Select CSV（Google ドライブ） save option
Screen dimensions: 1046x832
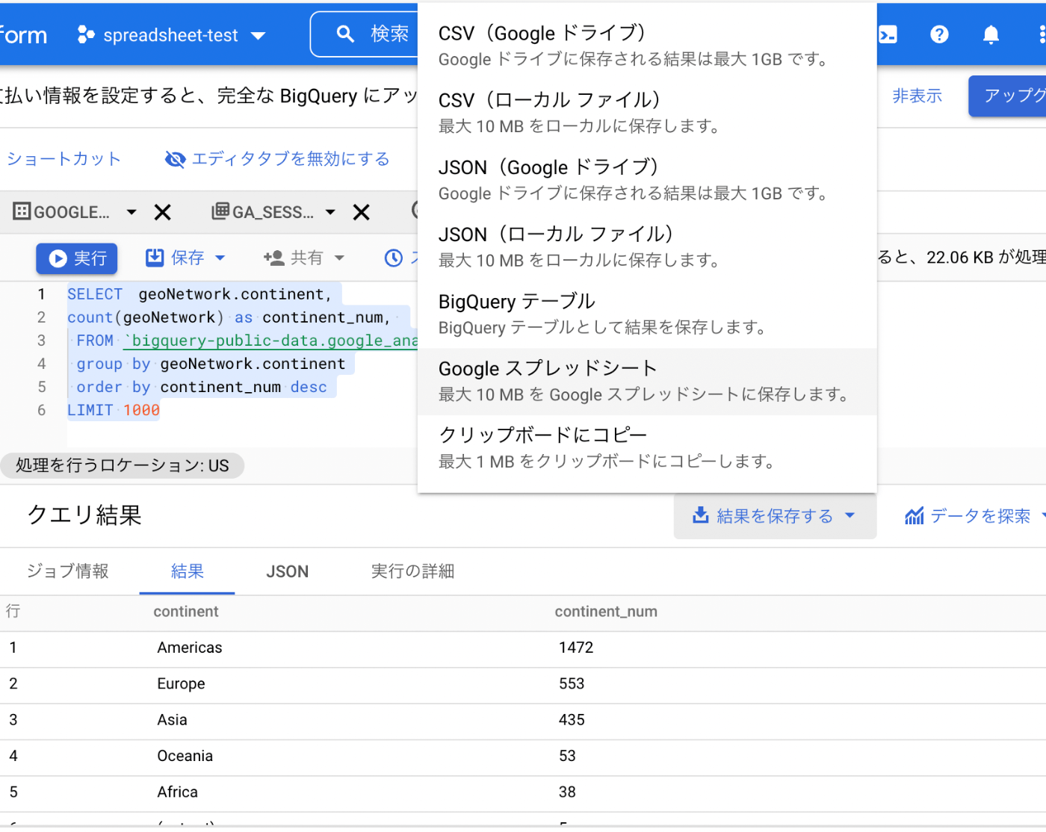(x=647, y=45)
